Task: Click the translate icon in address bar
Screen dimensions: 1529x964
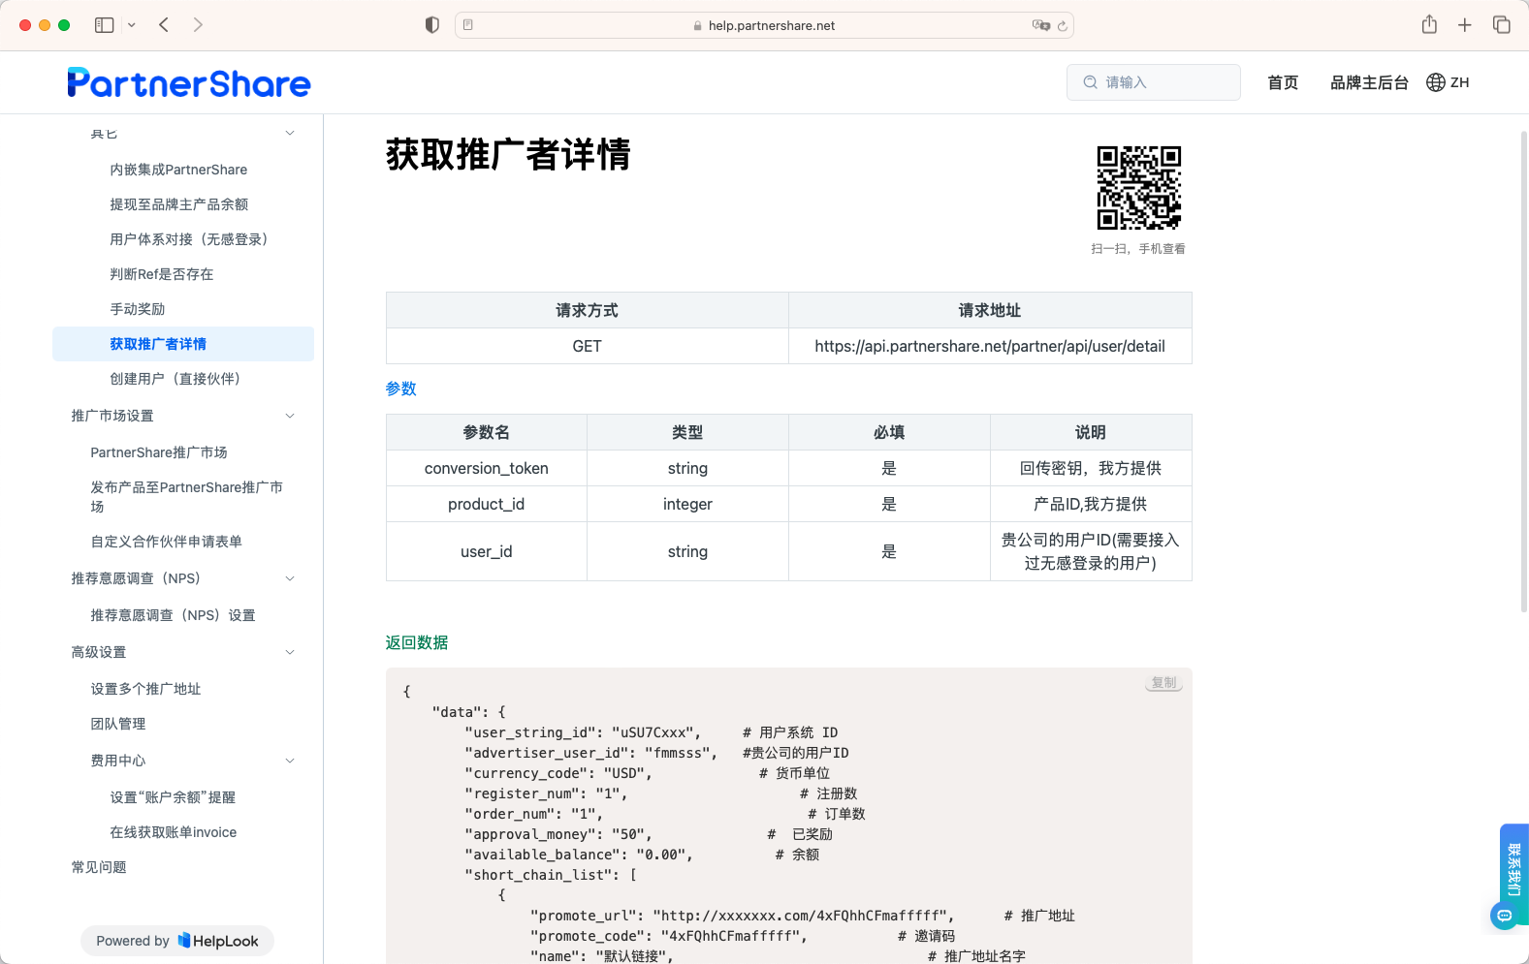Action: click(1040, 25)
